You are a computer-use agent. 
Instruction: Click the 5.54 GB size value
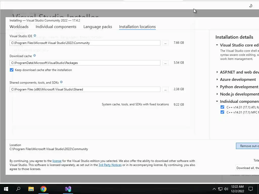click(x=179, y=63)
